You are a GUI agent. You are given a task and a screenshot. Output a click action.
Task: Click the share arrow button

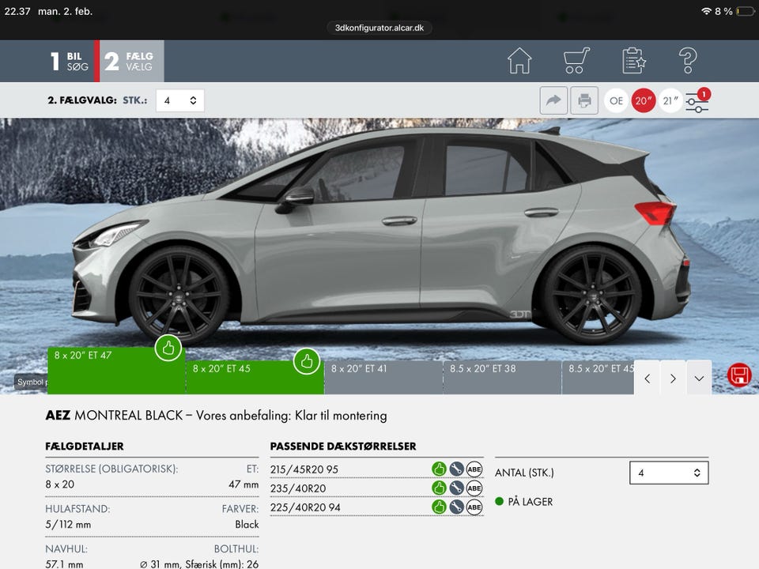(553, 100)
